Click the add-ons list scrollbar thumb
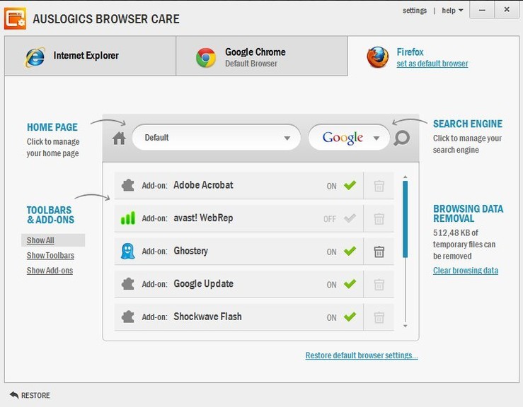The image size is (523, 407). pyautogui.click(x=406, y=219)
